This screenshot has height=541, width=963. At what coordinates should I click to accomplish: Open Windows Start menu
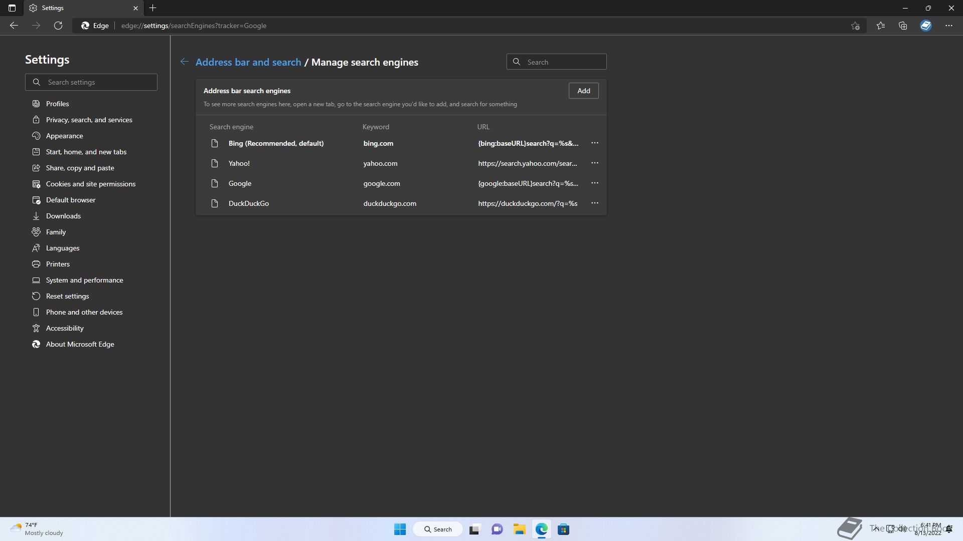coord(400,529)
